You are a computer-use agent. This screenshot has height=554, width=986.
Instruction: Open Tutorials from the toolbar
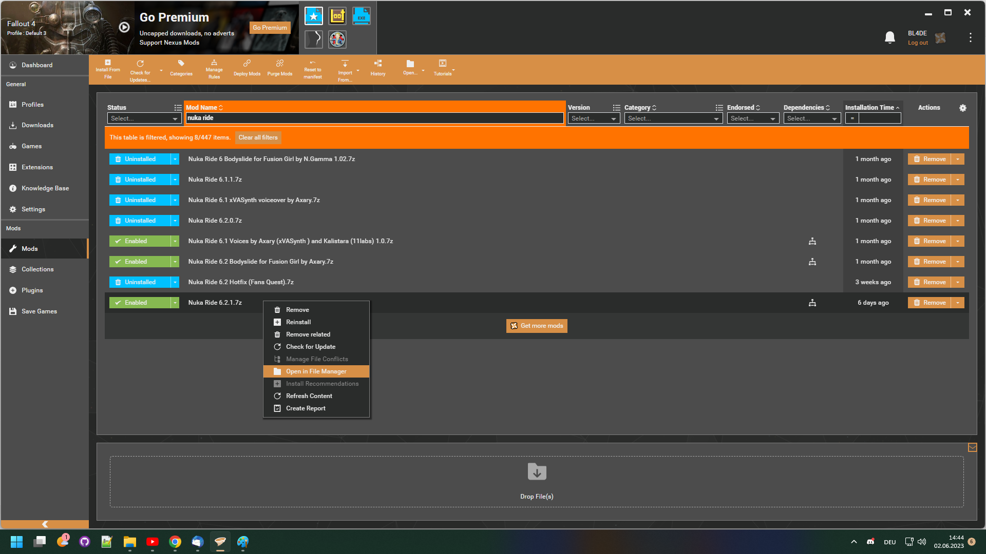click(443, 69)
